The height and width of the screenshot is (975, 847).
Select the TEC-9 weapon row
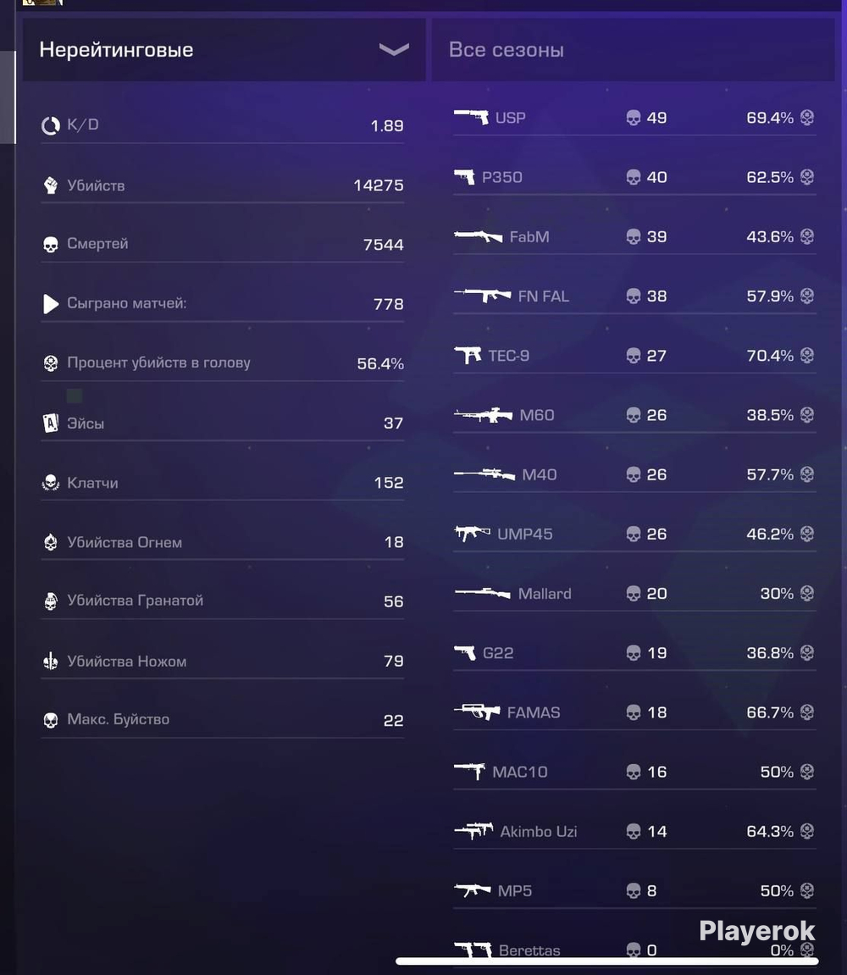click(634, 356)
